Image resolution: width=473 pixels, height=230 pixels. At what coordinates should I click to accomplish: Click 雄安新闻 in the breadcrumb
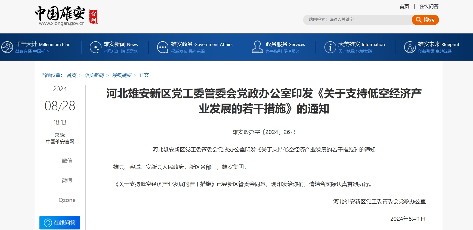pyautogui.click(x=94, y=75)
